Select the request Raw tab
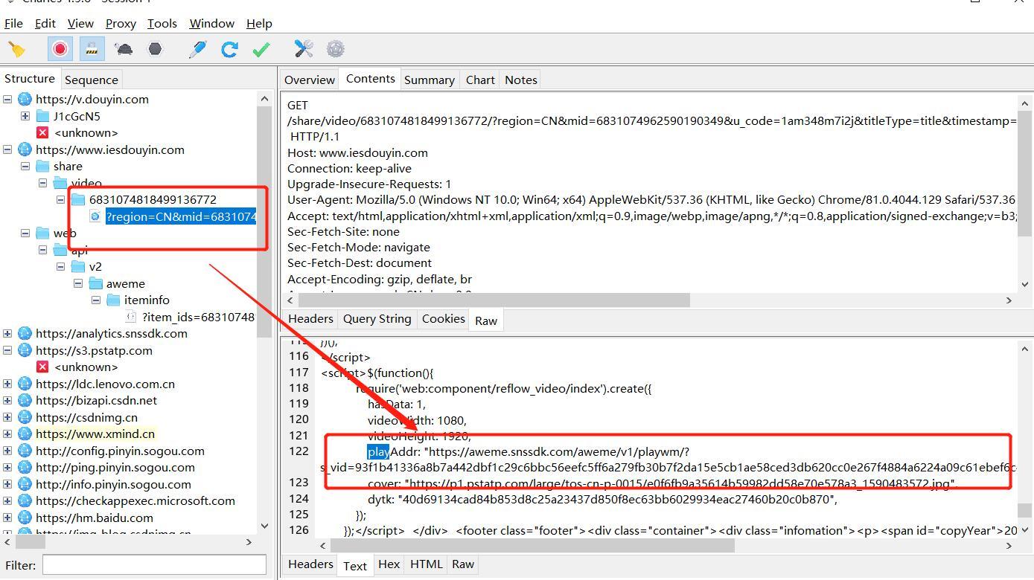 pyautogui.click(x=486, y=320)
